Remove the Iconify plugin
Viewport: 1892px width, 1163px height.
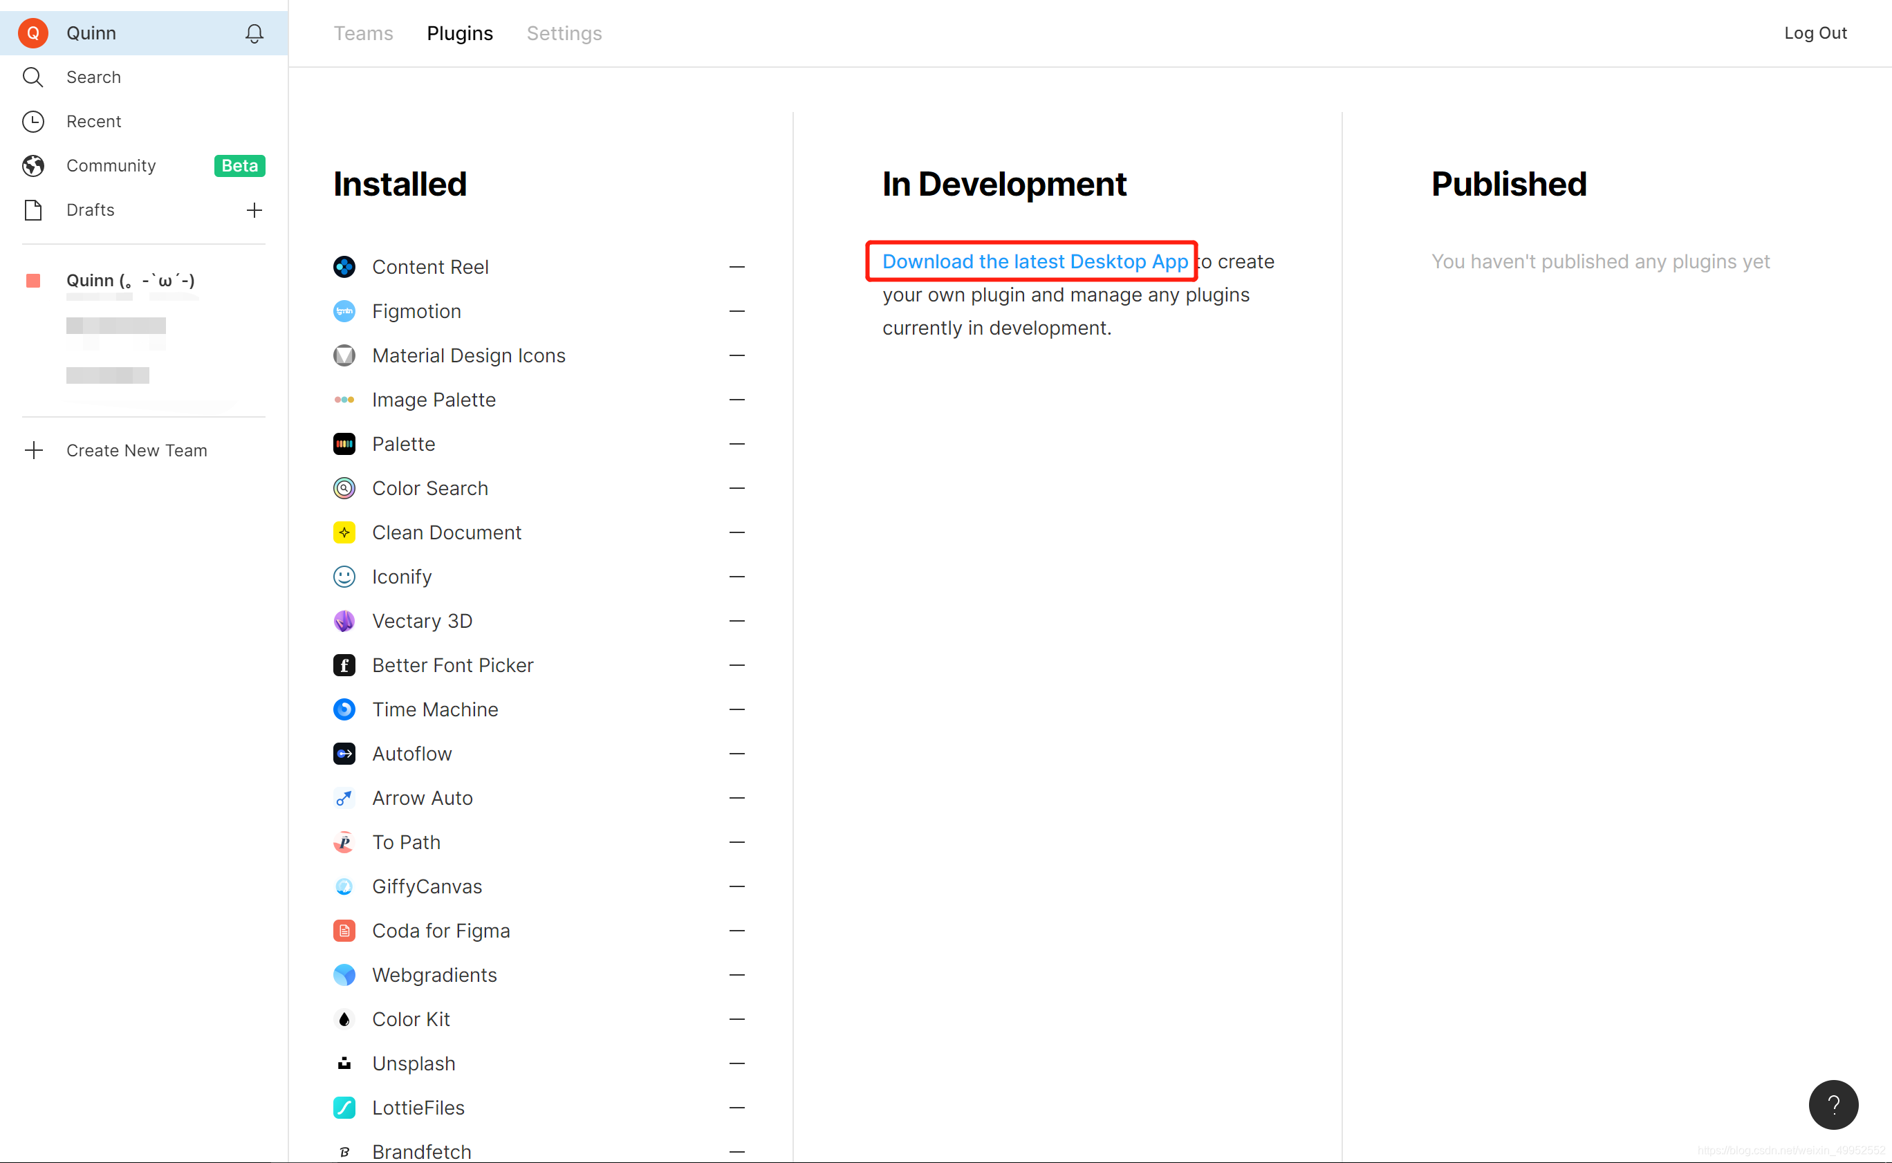[x=736, y=577]
